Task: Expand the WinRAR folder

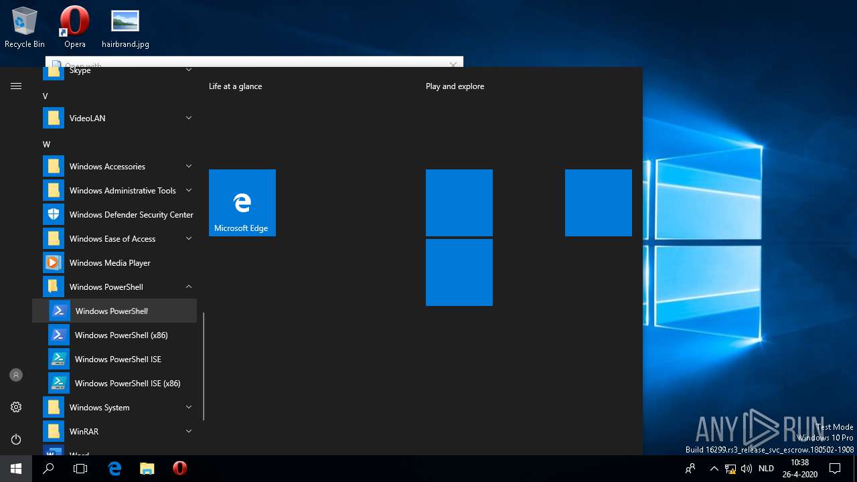Action: point(114,432)
